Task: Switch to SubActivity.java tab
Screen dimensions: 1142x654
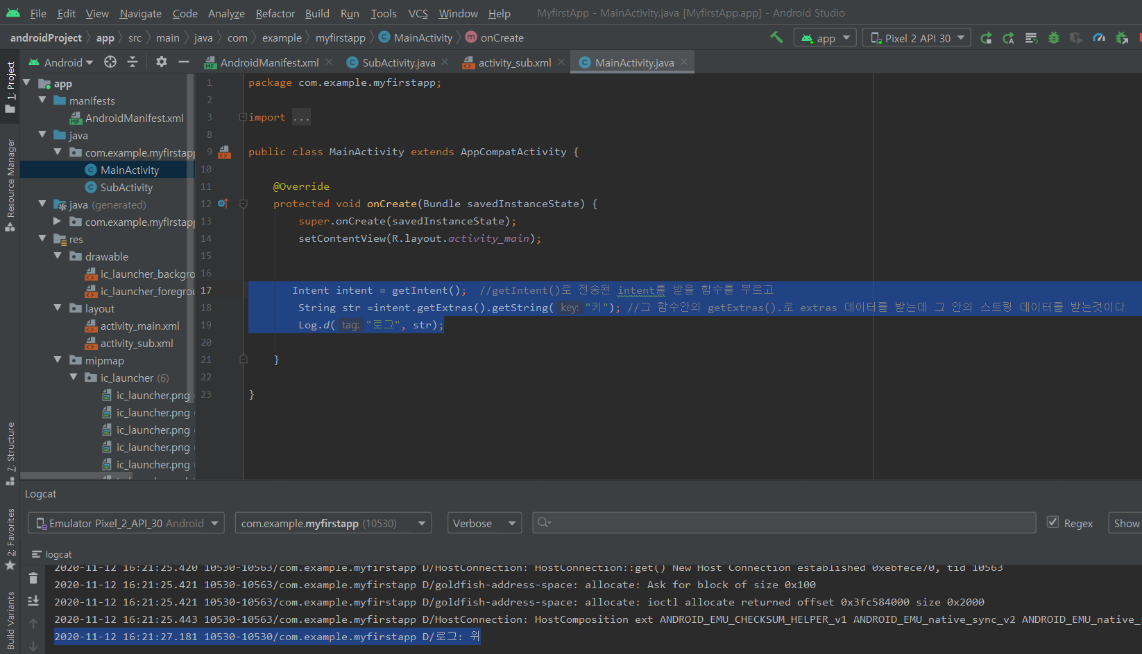Action: pyautogui.click(x=398, y=62)
